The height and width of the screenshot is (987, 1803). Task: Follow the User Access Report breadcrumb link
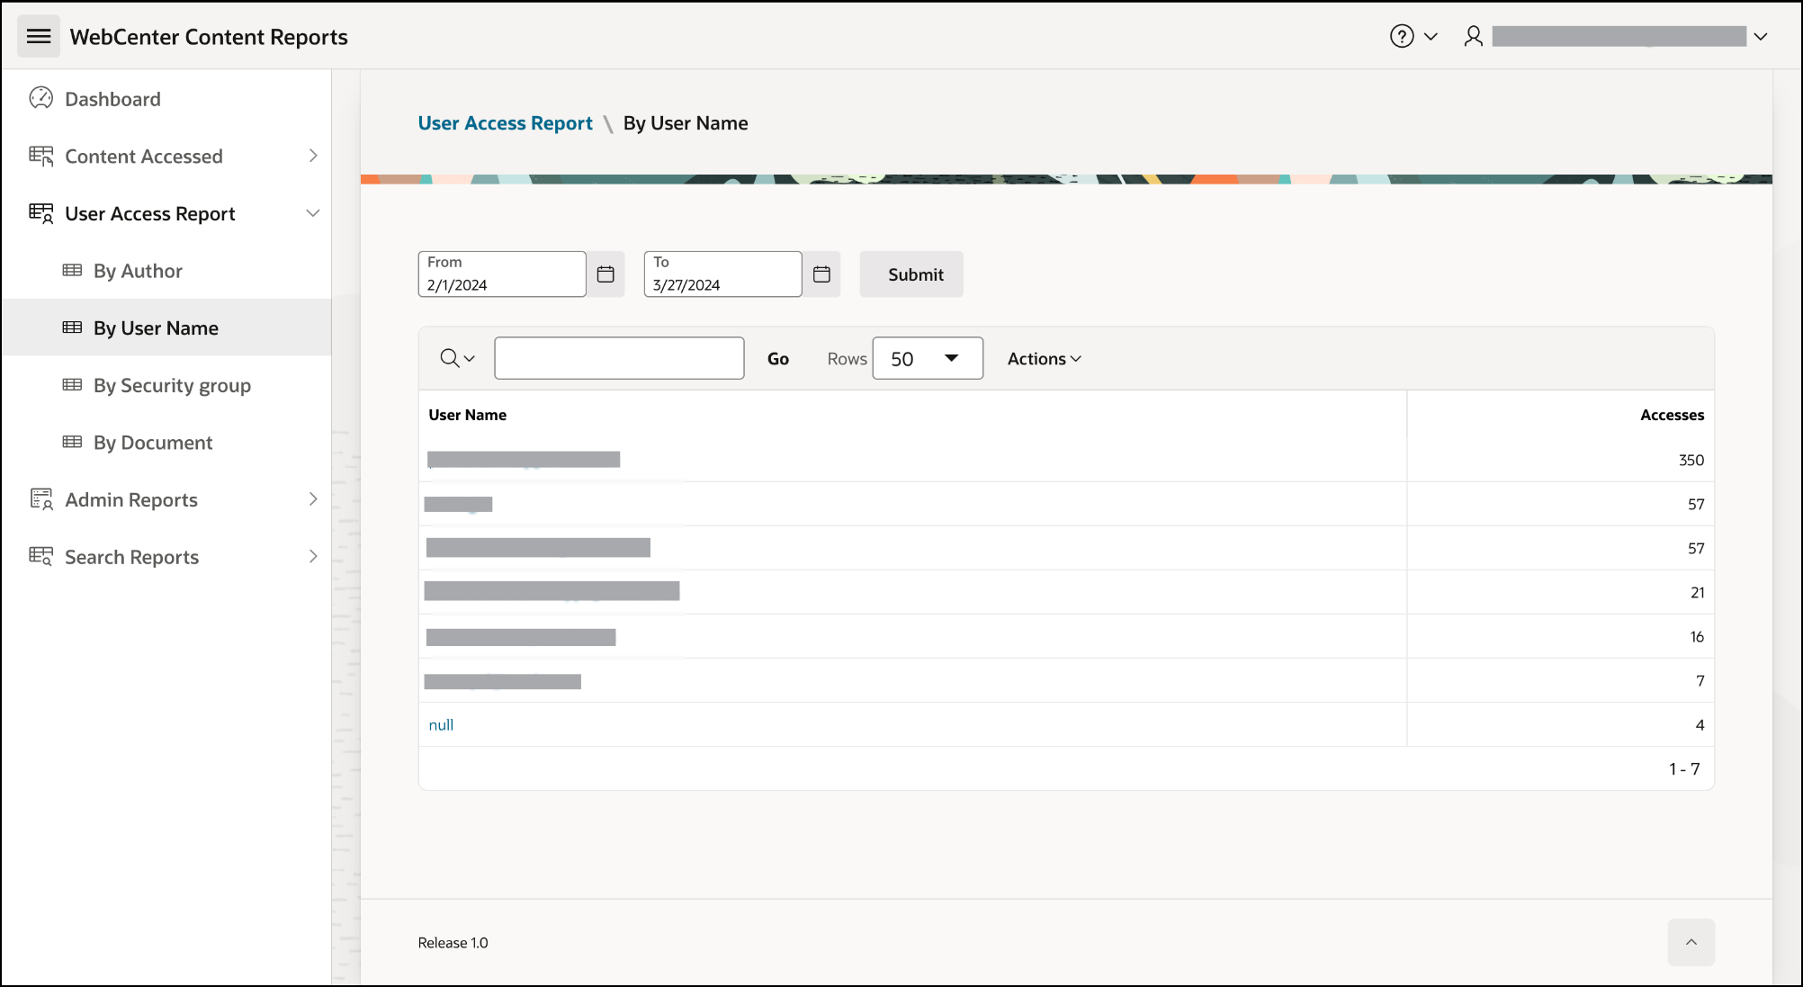(x=505, y=123)
